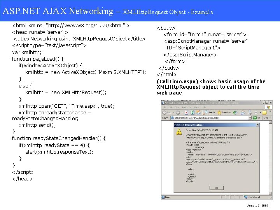The image size is (280, 210).
Task: Expand the address bar URL dropdown
Action: click(250, 118)
